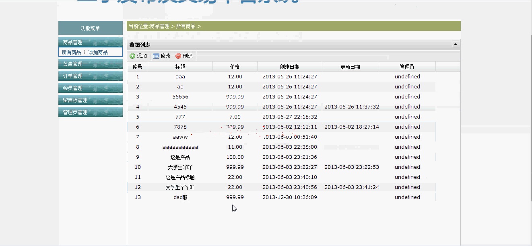The height and width of the screenshot is (246, 532).
Task: Select the row titled aaa
Action: [281, 76]
